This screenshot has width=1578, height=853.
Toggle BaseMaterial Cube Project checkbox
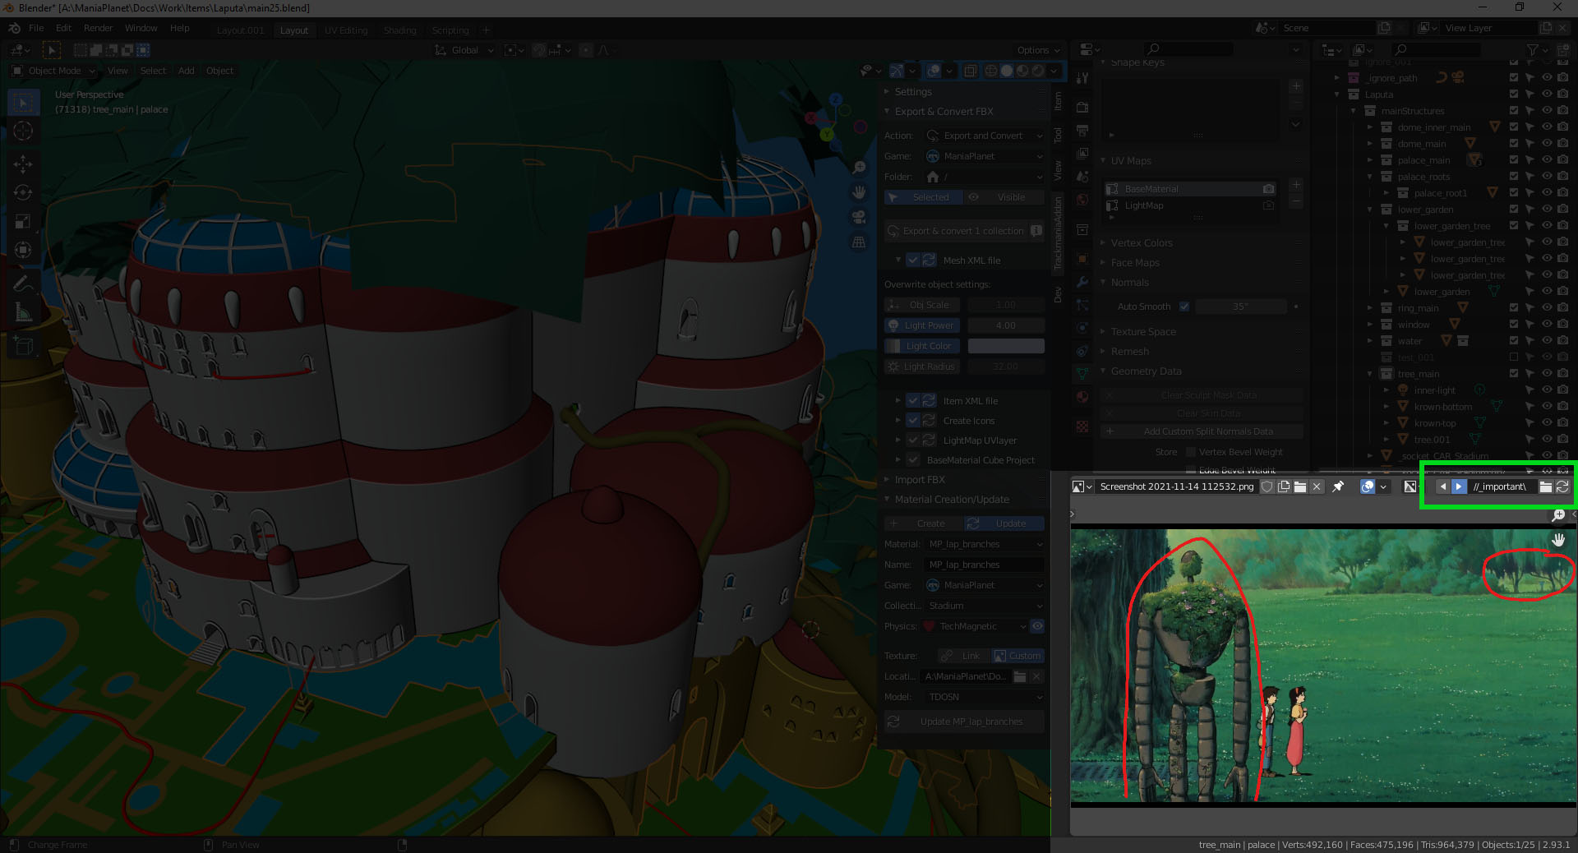click(912, 460)
